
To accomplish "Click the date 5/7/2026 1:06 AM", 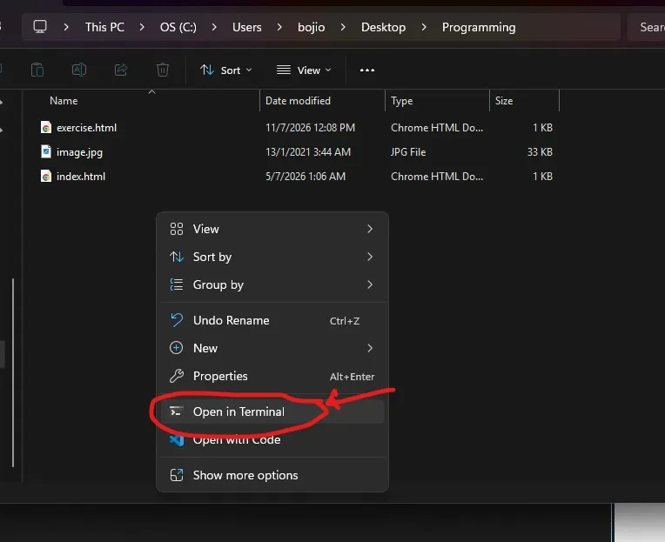I will point(306,177).
